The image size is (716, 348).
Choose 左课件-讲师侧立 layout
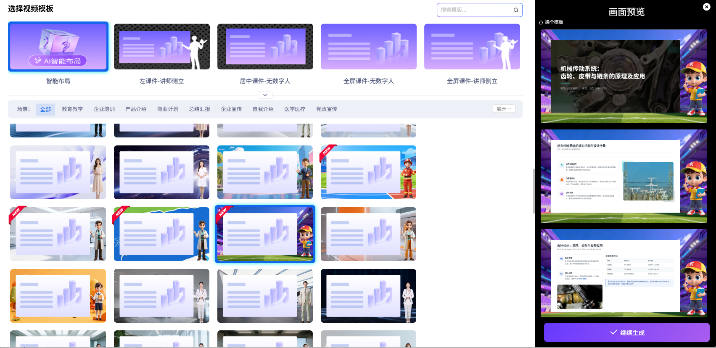161,47
